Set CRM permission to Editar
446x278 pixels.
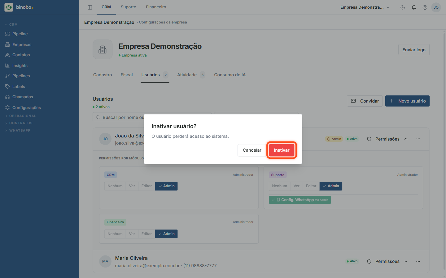pyautogui.click(x=146, y=186)
